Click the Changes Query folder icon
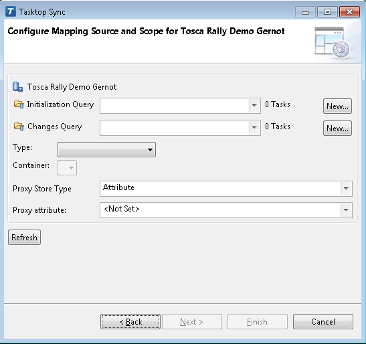 [x=19, y=126]
